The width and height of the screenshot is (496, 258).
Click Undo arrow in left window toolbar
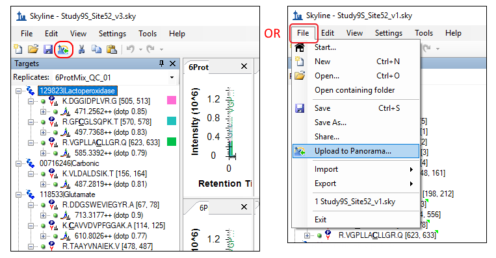(x=130, y=49)
